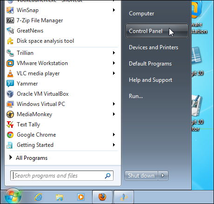Open VMware Workstation entry
The width and height of the screenshot is (214, 204).
coord(62,63)
